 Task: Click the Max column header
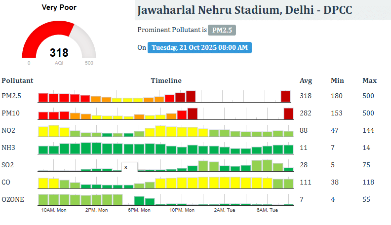[x=369, y=80]
